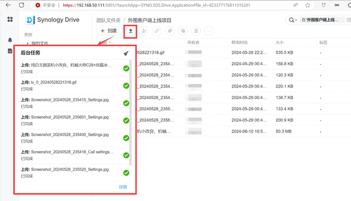The image size is (351, 201).
Task: Click the get link chain icon
Action: (157, 31)
